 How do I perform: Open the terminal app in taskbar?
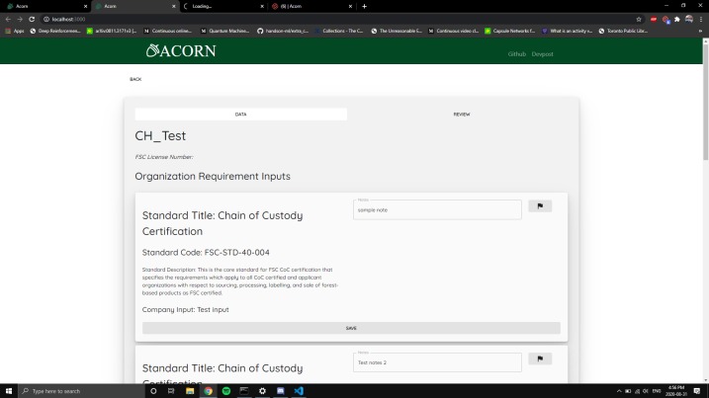pos(244,391)
